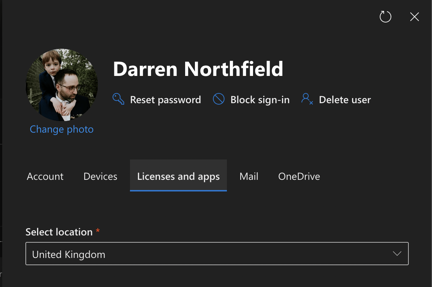This screenshot has height=287, width=432.
Task: Click the Darren Northfield name heading
Action: [198, 69]
